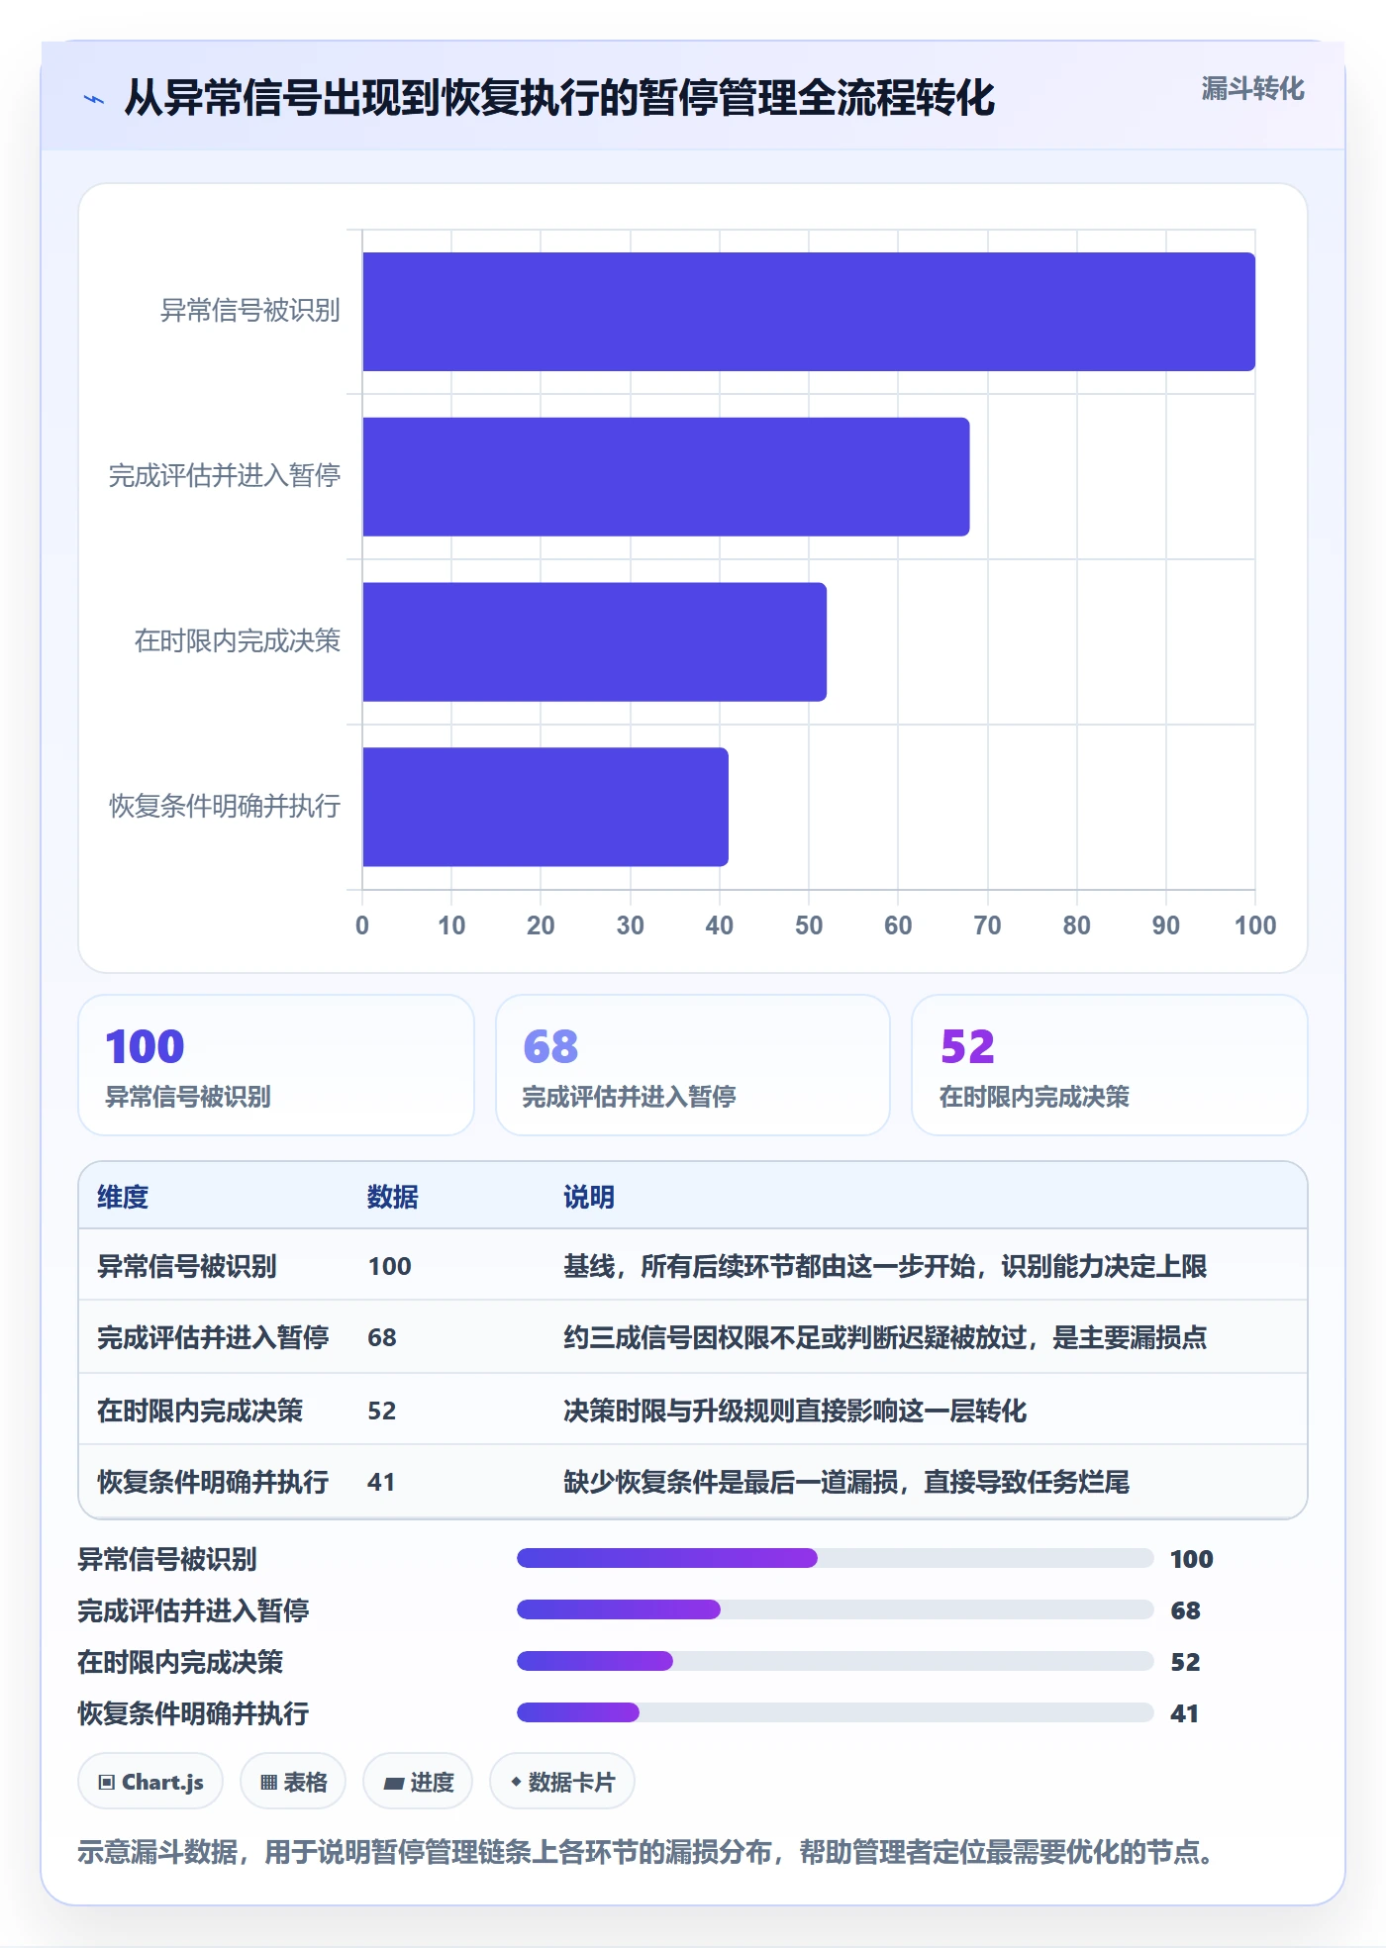Click the progress bar valued 41

[x=836, y=1712]
